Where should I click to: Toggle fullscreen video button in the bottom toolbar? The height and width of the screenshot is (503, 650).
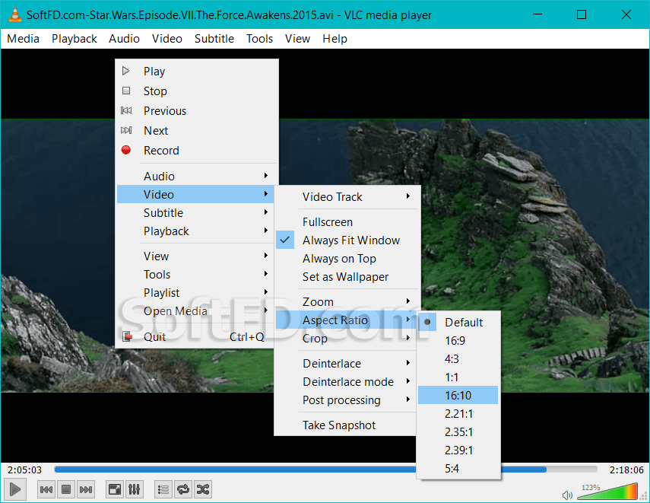tap(114, 490)
